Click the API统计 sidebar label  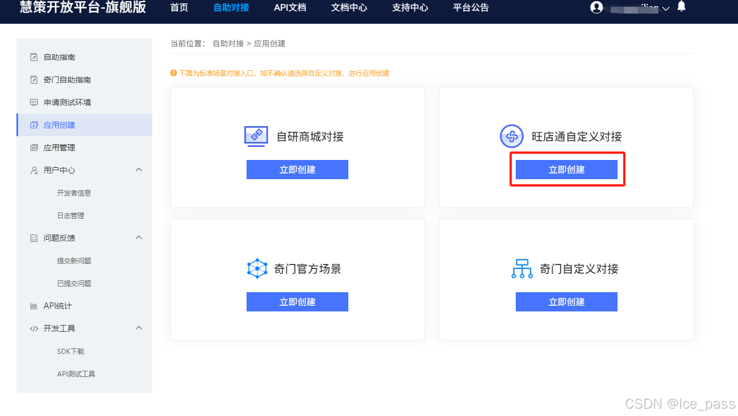[58, 306]
